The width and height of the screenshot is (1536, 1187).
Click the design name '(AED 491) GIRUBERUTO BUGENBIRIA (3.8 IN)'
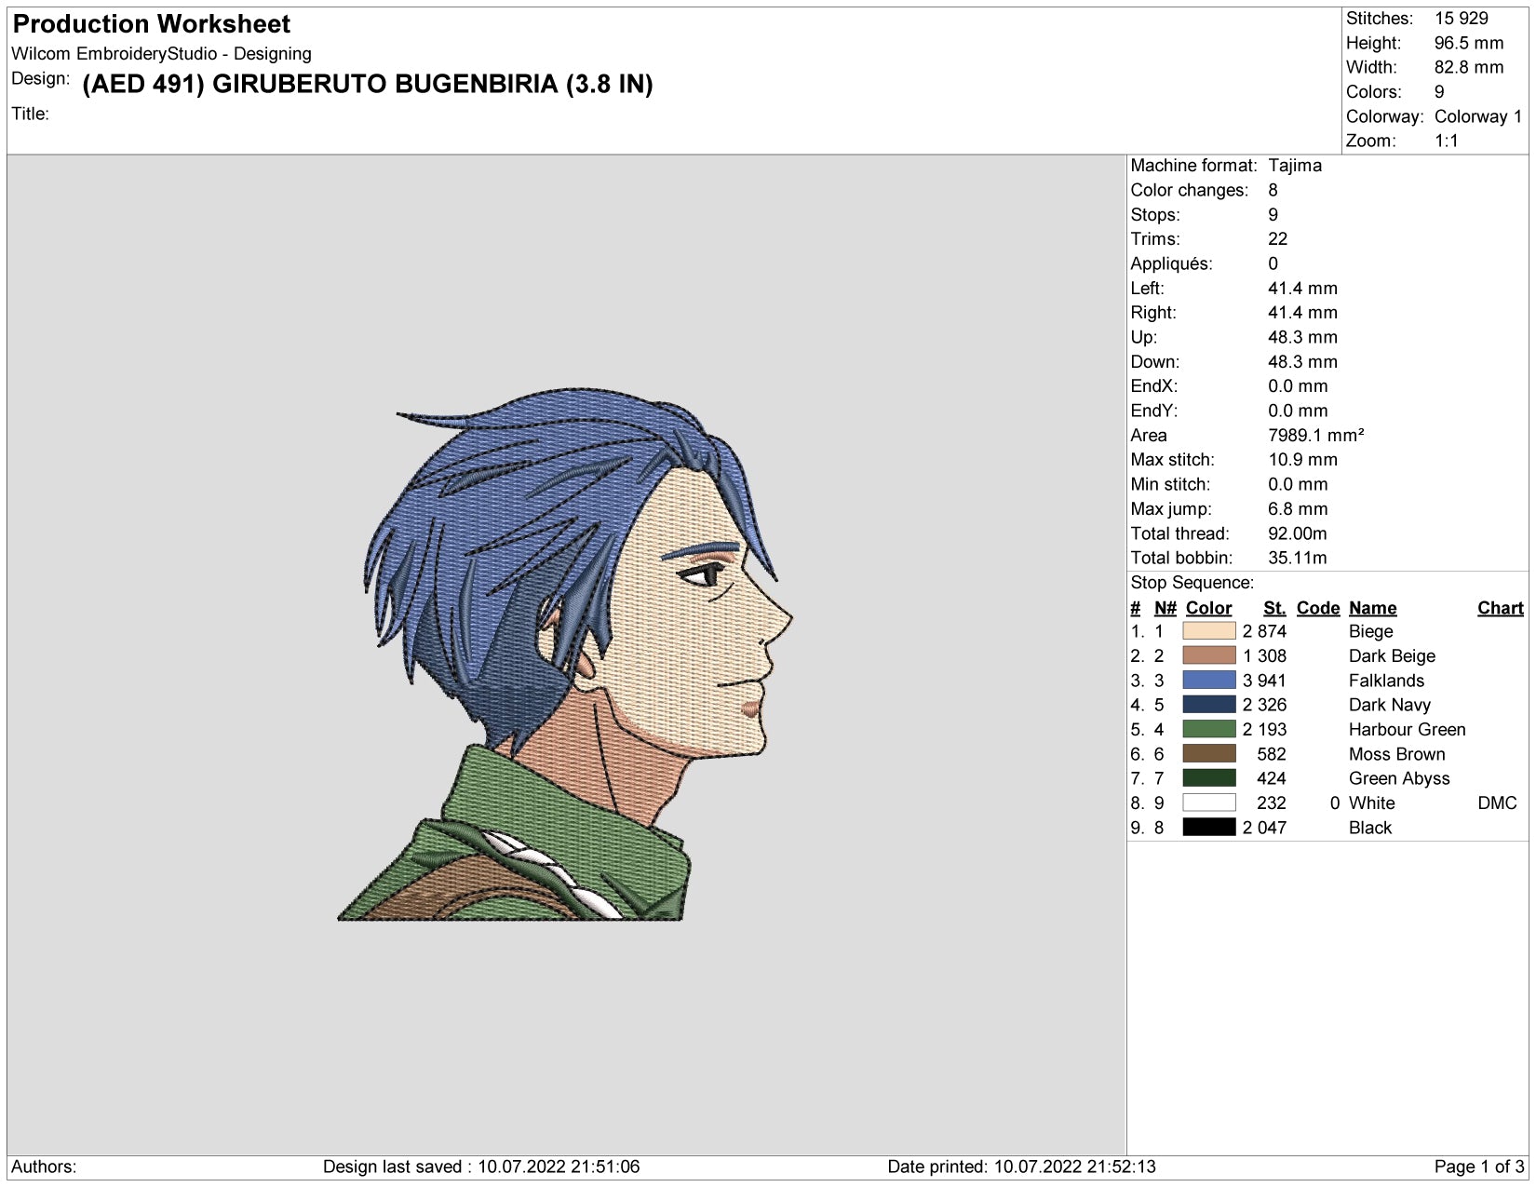(368, 84)
